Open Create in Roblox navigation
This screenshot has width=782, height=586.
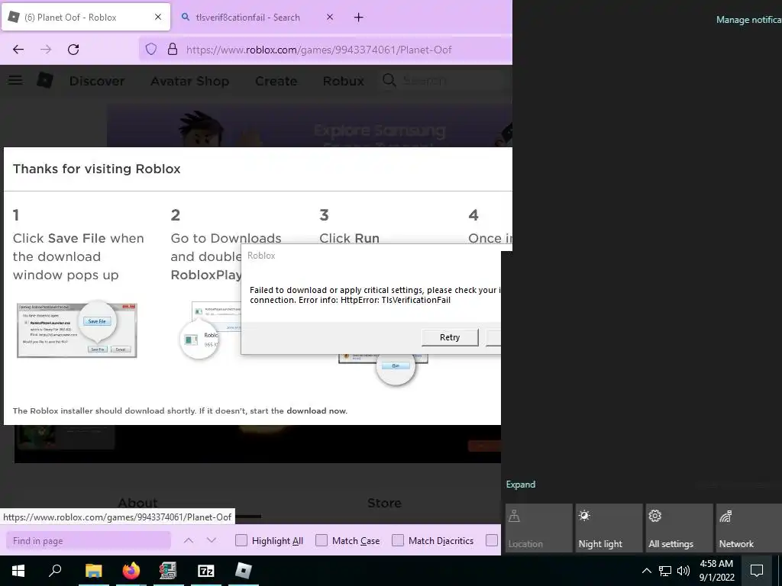(276, 81)
